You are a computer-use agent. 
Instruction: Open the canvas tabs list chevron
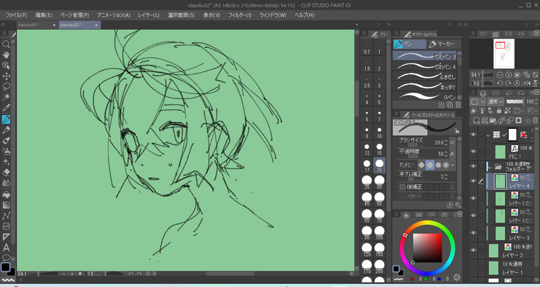pos(357,24)
